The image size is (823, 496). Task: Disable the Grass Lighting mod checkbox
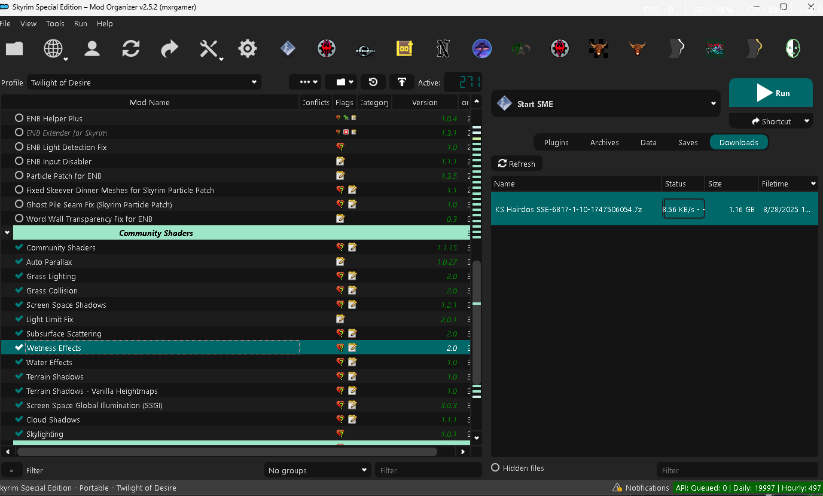[x=19, y=276]
